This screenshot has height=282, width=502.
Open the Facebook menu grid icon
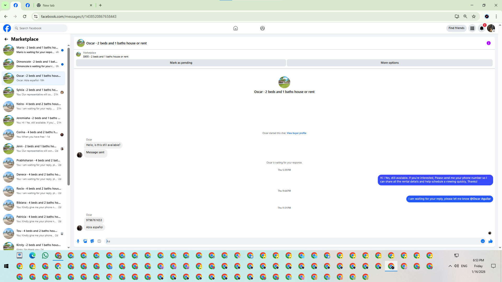tap(472, 28)
